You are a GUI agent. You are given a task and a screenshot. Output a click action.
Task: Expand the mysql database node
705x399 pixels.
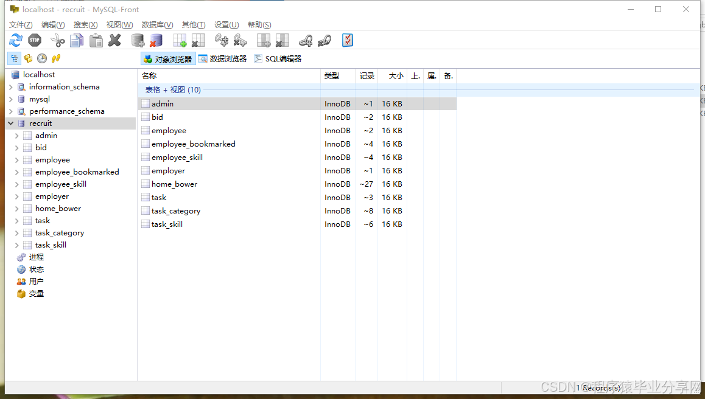click(11, 99)
